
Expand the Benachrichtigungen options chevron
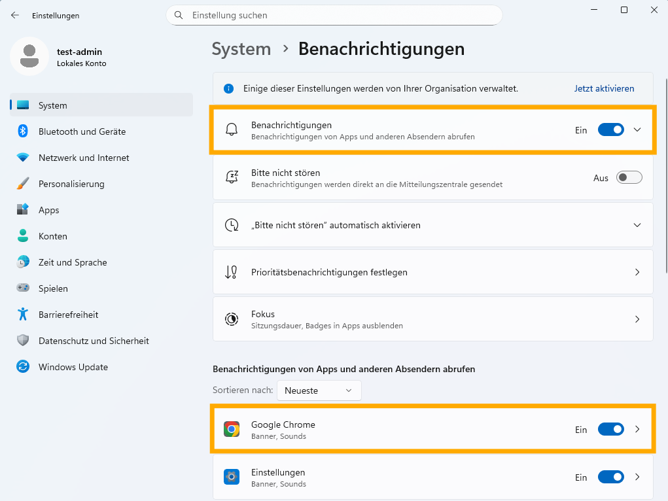637,130
